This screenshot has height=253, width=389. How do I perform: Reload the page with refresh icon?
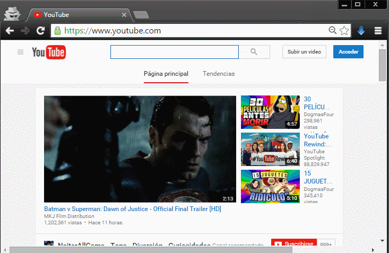click(40, 31)
